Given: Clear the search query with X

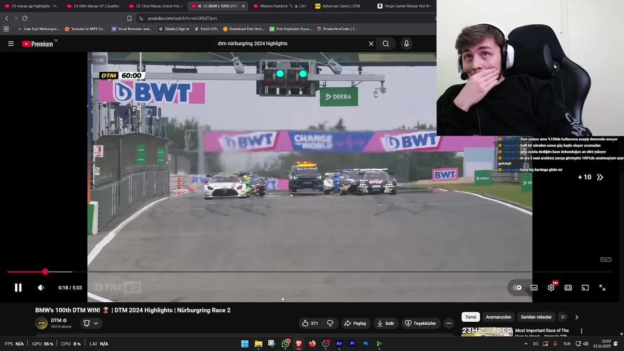Looking at the screenshot, I should (371, 43).
